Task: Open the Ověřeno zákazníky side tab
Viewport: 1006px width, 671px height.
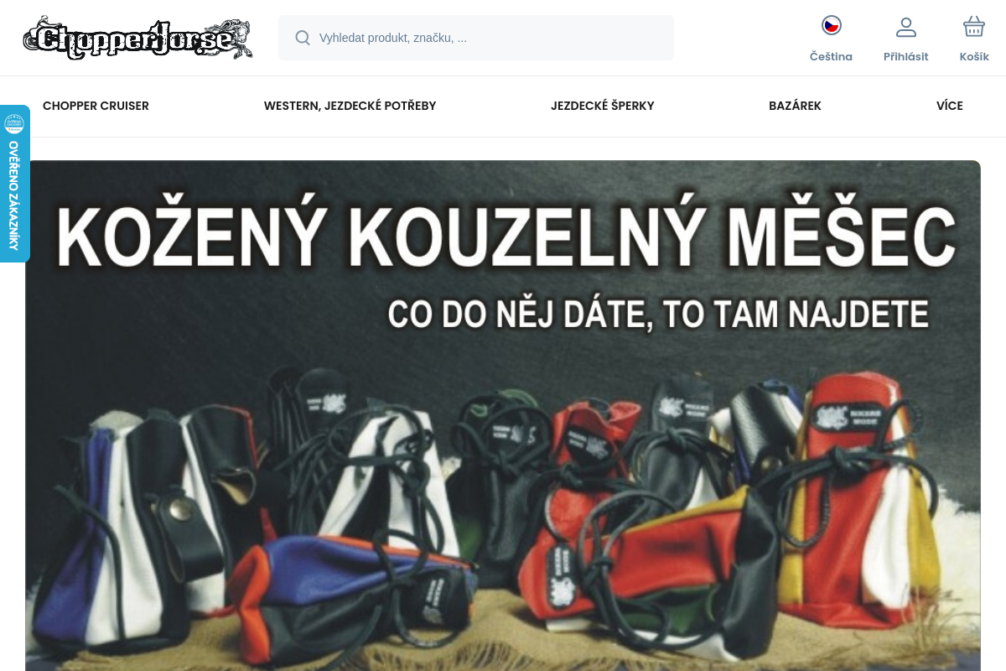Action: click(14, 184)
